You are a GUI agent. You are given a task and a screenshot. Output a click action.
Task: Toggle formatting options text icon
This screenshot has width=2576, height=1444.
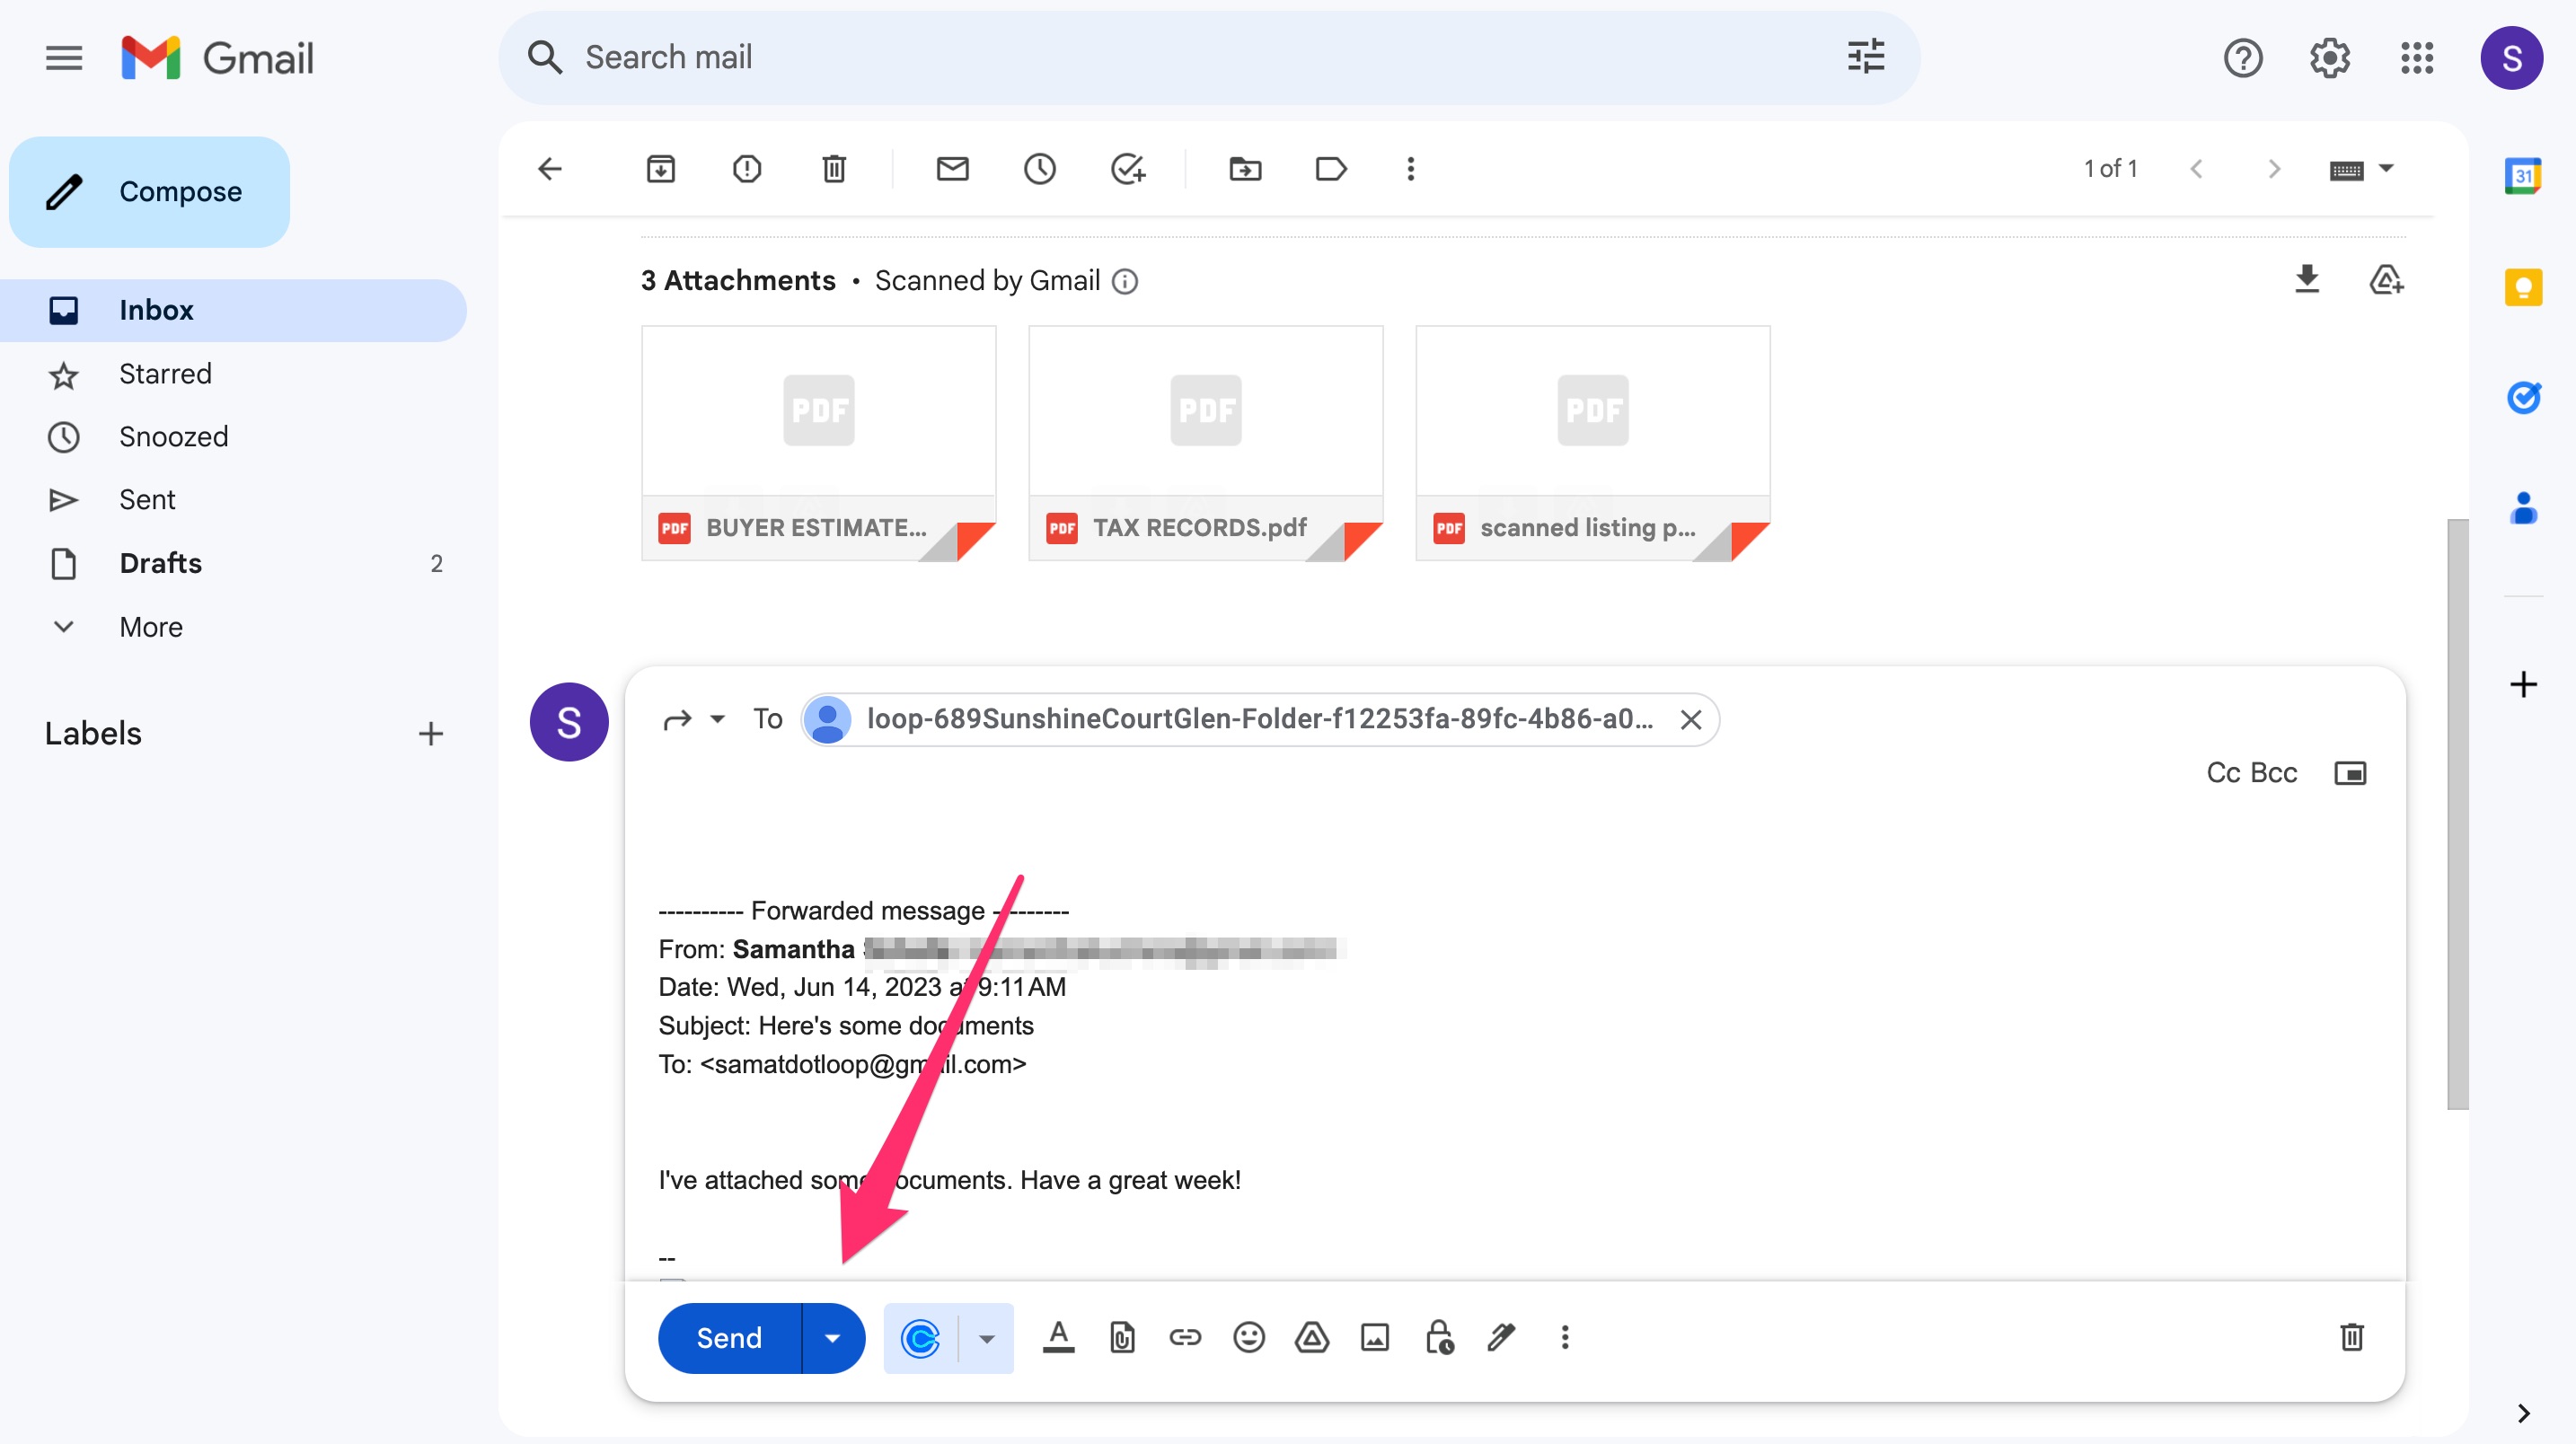1058,1337
